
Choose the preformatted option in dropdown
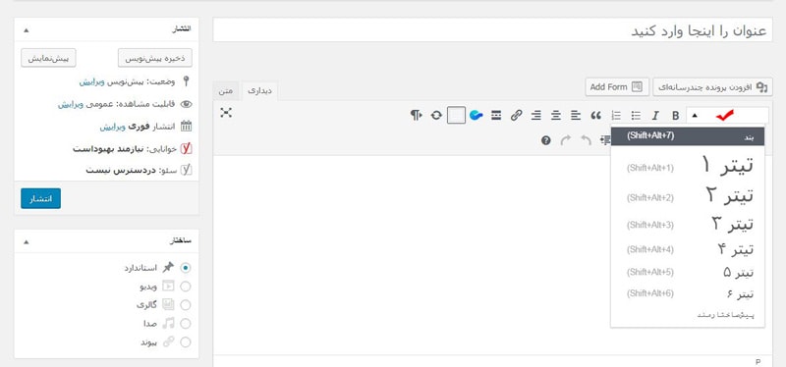tap(688, 315)
